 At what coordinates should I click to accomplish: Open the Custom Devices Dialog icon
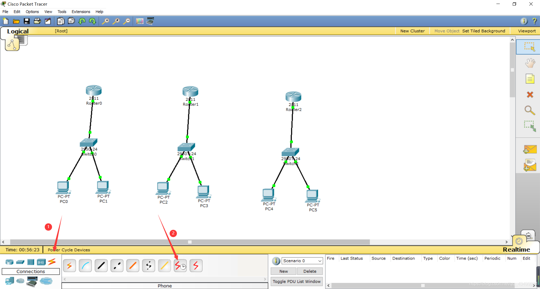point(150,21)
